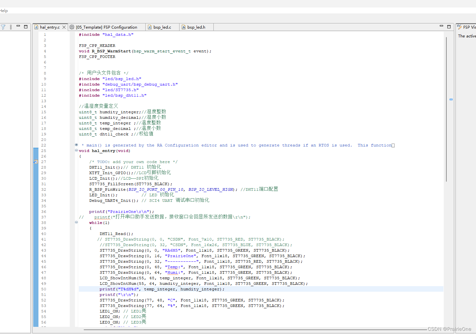Switch to bsp_led.c tab
476x334 pixels.
point(162,27)
